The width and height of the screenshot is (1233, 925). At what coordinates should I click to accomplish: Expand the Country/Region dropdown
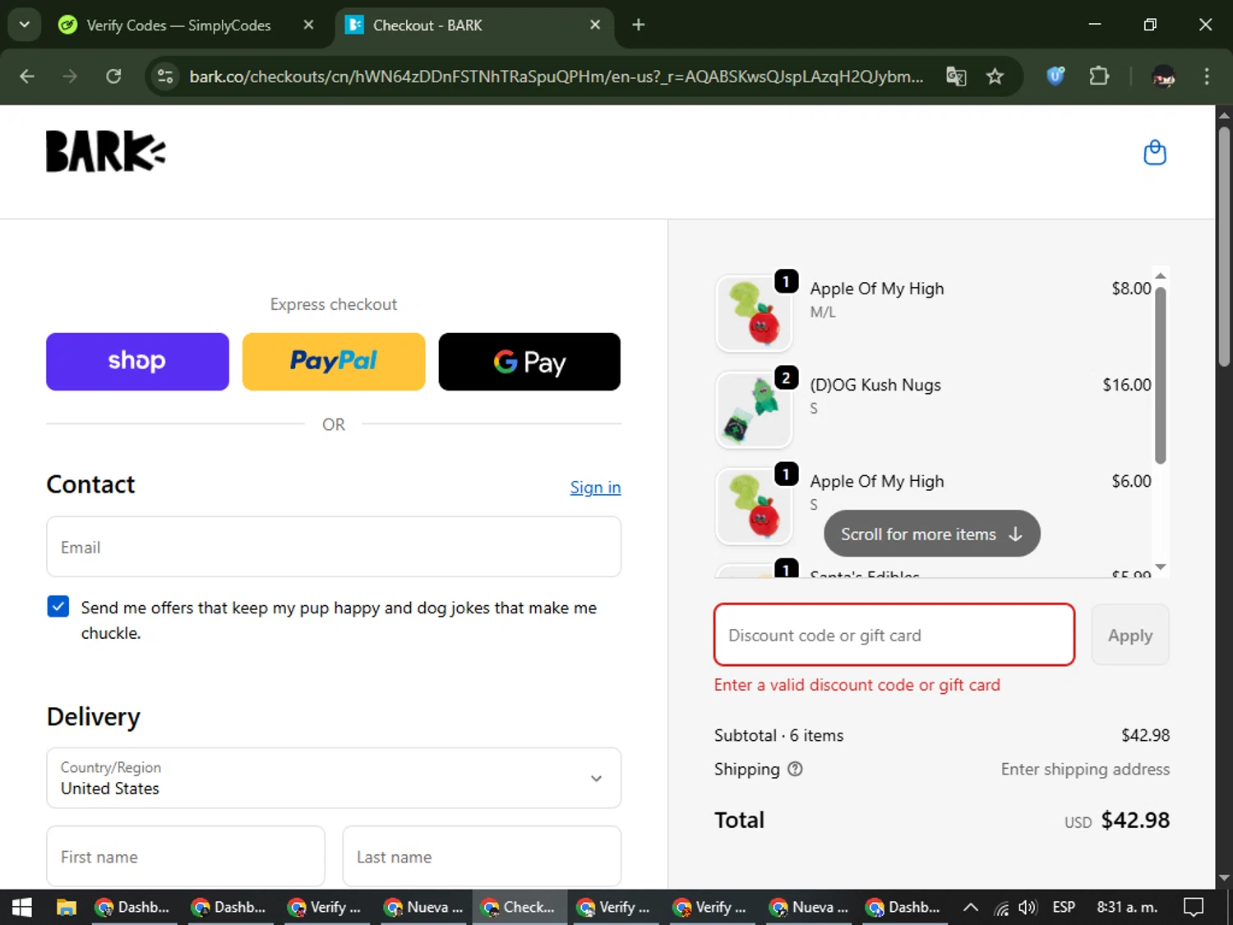coord(334,778)
